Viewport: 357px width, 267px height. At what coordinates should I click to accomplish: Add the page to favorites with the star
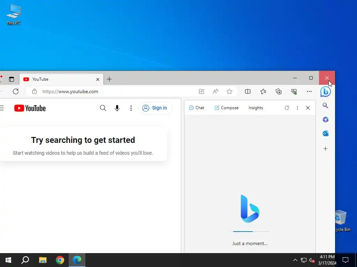(x=229, y=91)
